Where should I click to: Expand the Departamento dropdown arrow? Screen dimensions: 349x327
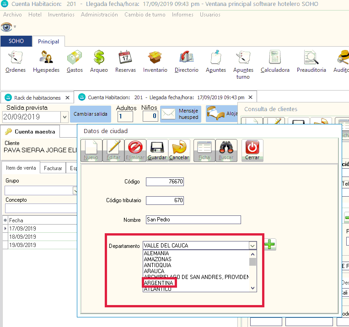tap(252, 246)
